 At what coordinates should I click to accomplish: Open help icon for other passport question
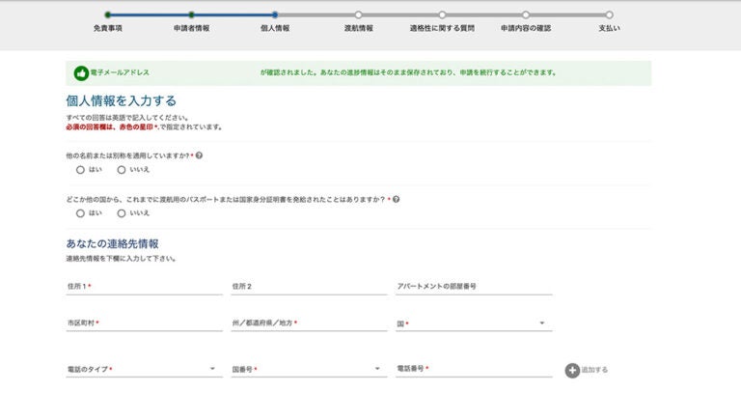(396, 200)
